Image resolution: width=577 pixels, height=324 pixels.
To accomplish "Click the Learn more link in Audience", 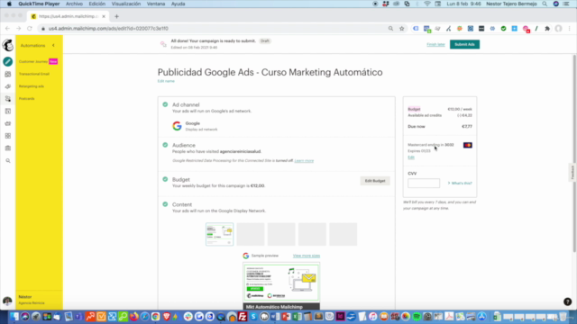I will pyautogui.click(x=304, y=160).
